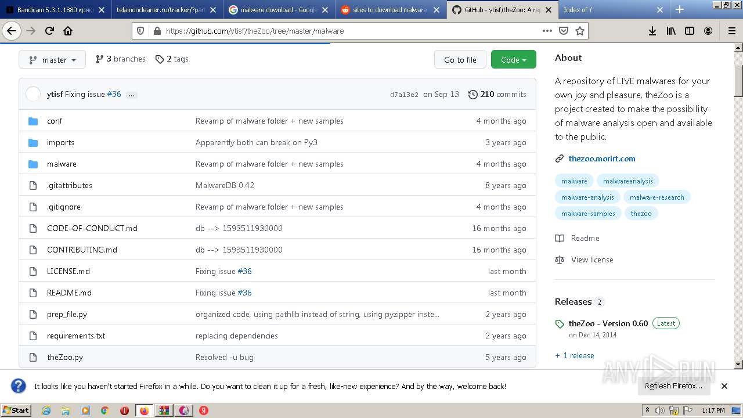Close the GitHub theZoo tab

tap(548, 10)
